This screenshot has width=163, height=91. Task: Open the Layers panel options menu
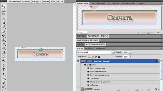click(161, 48)
